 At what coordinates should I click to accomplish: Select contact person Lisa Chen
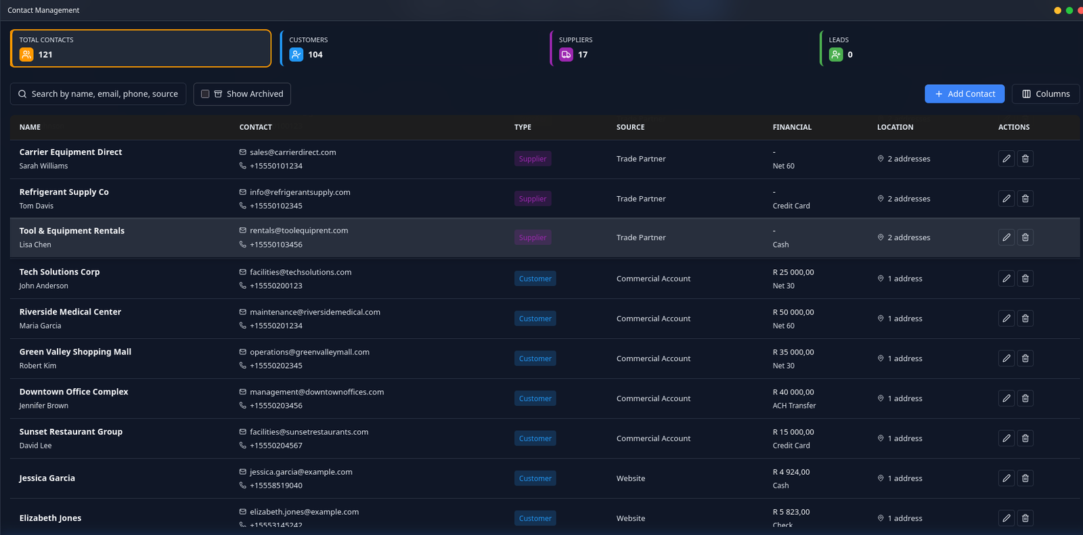(x=35, y=245)
